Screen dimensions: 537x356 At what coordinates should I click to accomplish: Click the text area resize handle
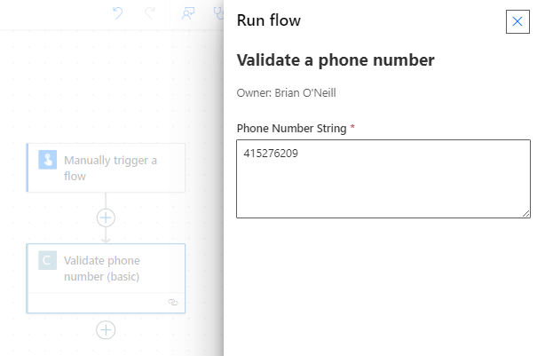pos(525,212)
